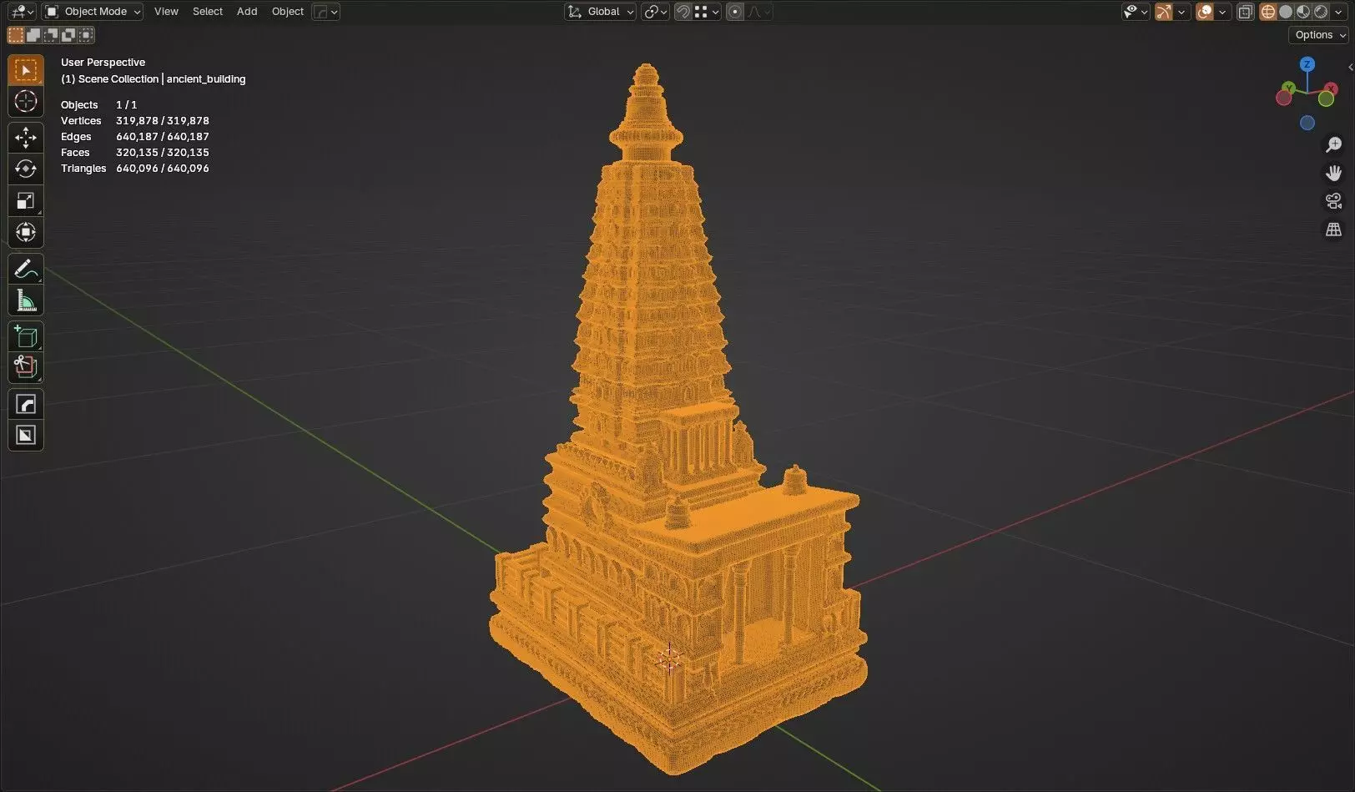1355x792 pixels.
Task: Select the Add Object interactively tool below Add Cube
Action: tap(26, 367)
